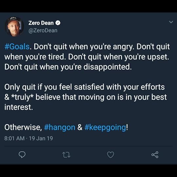Open the share options icon
Screen dimensions: 177x177
point(155,155)
